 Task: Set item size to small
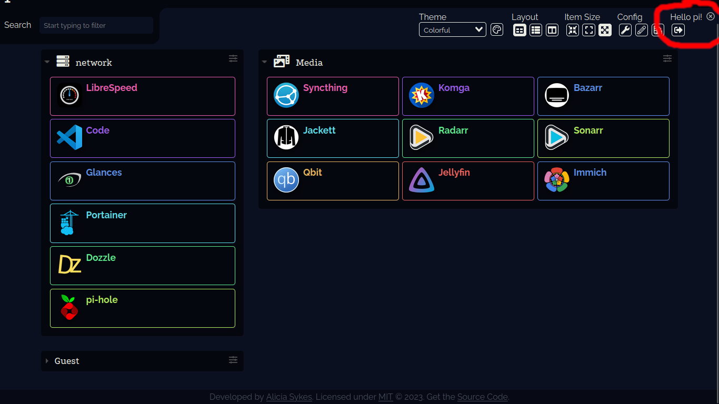pyautogui.click(x=573, y=30)
